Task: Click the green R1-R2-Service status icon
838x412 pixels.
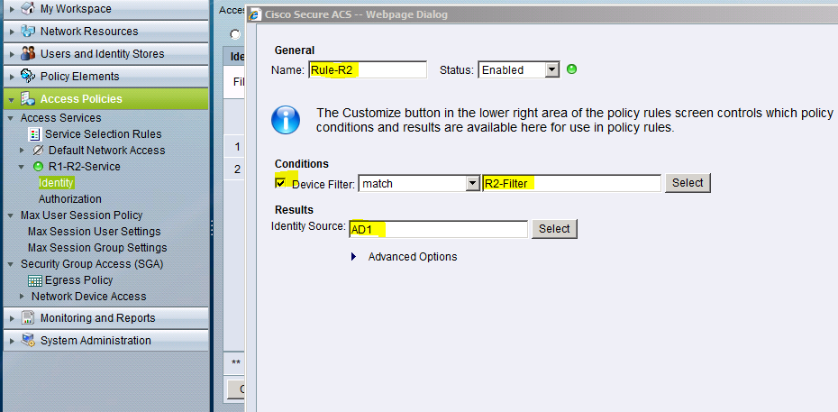Action: [38, 167]
